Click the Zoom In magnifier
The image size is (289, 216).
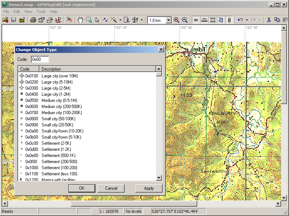click(176, 20)
